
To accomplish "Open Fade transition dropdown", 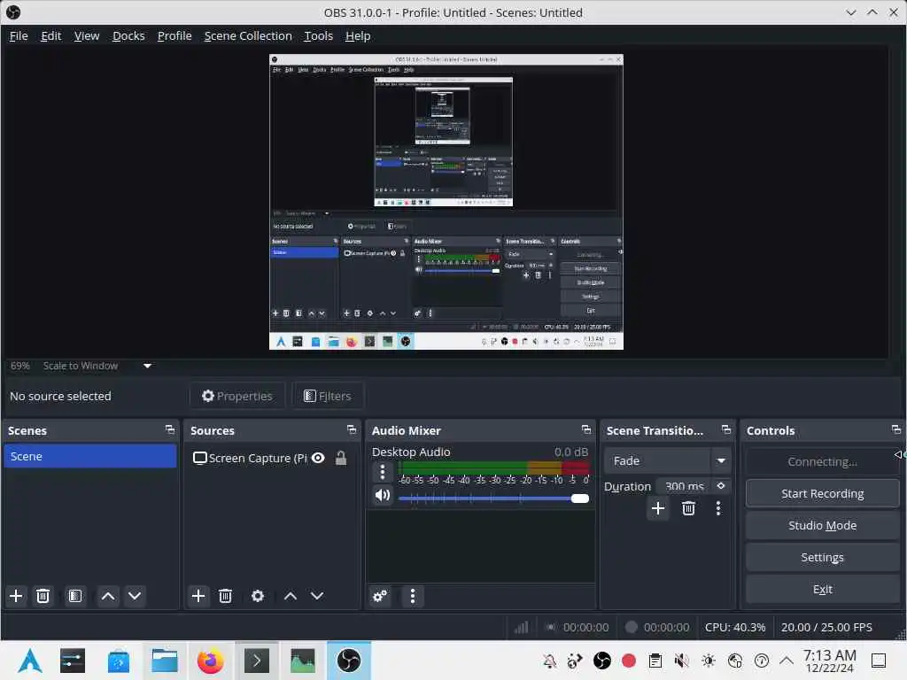I will 667,460.
